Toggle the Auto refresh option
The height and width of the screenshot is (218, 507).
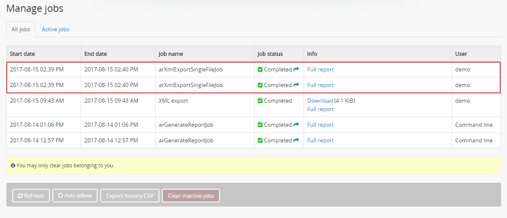pyautogui.click(x=75, y=196)
